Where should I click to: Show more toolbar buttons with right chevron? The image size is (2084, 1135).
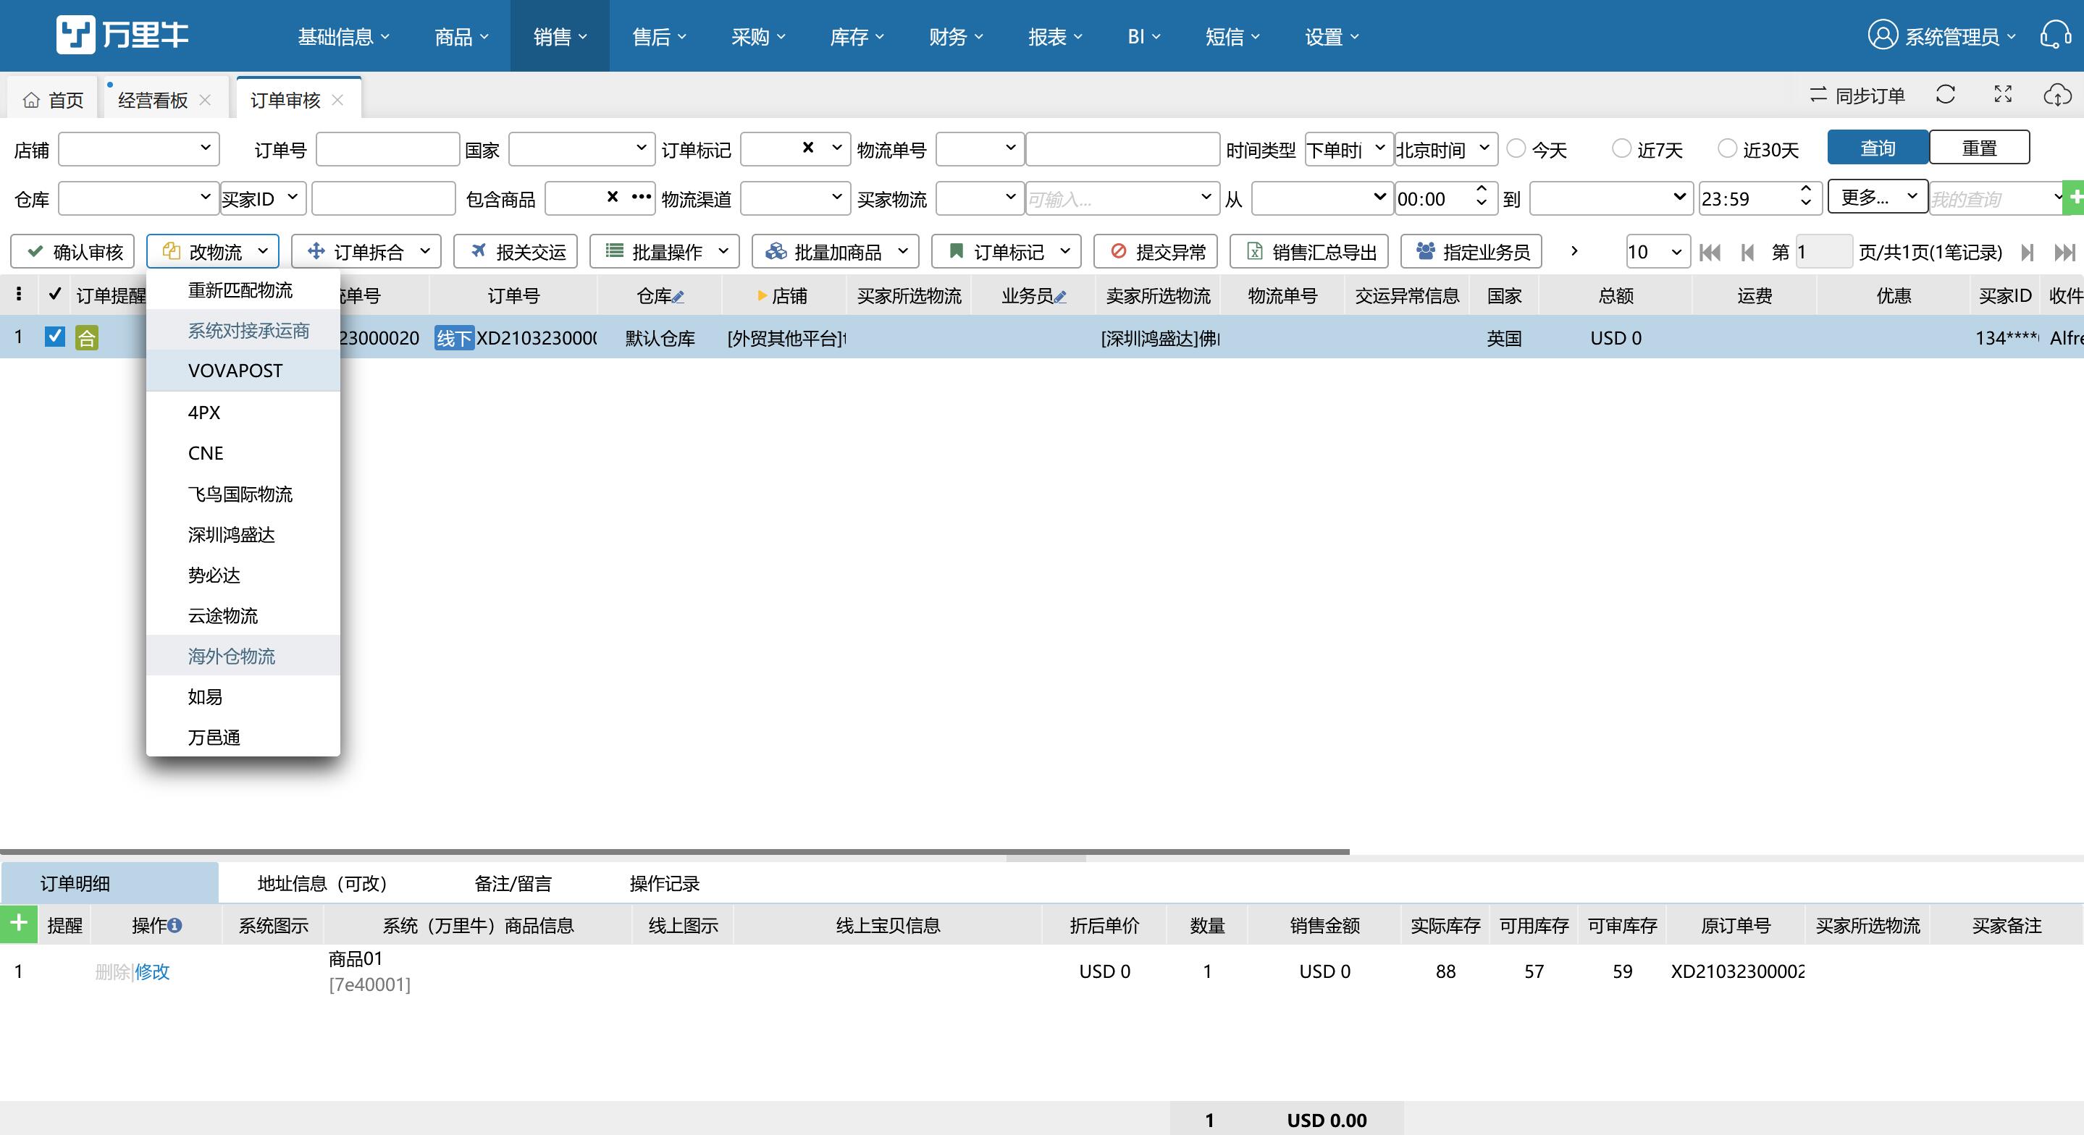click(1574, 250)
